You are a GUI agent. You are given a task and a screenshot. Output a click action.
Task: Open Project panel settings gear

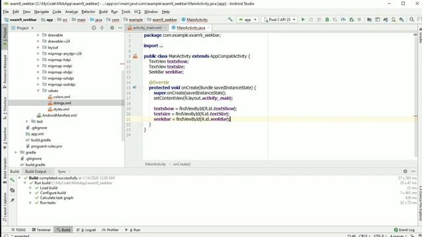point(112,28)
